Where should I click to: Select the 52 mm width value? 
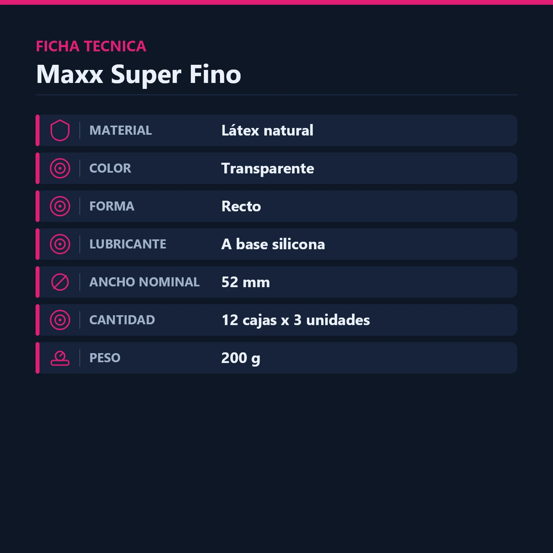(x=246, y=282)
